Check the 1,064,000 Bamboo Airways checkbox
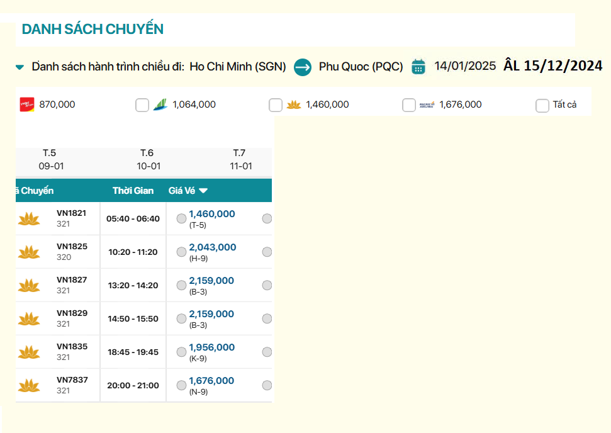Viewport: 611px width, 433px height. 142,105
